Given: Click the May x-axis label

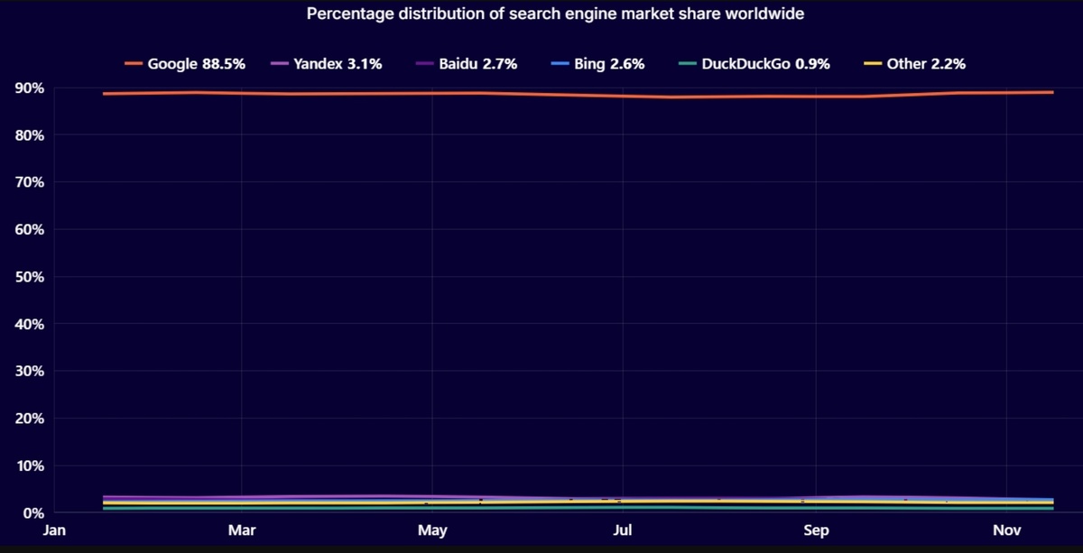Looking at the screenshot, I should [x=432, y=530].
